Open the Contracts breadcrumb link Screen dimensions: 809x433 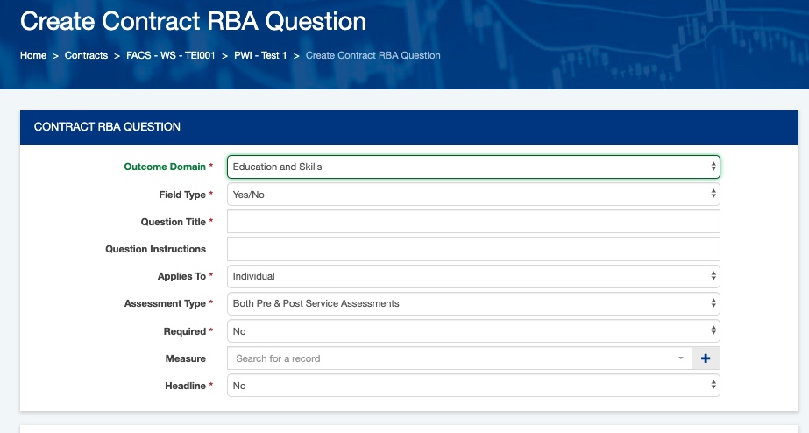86,55
